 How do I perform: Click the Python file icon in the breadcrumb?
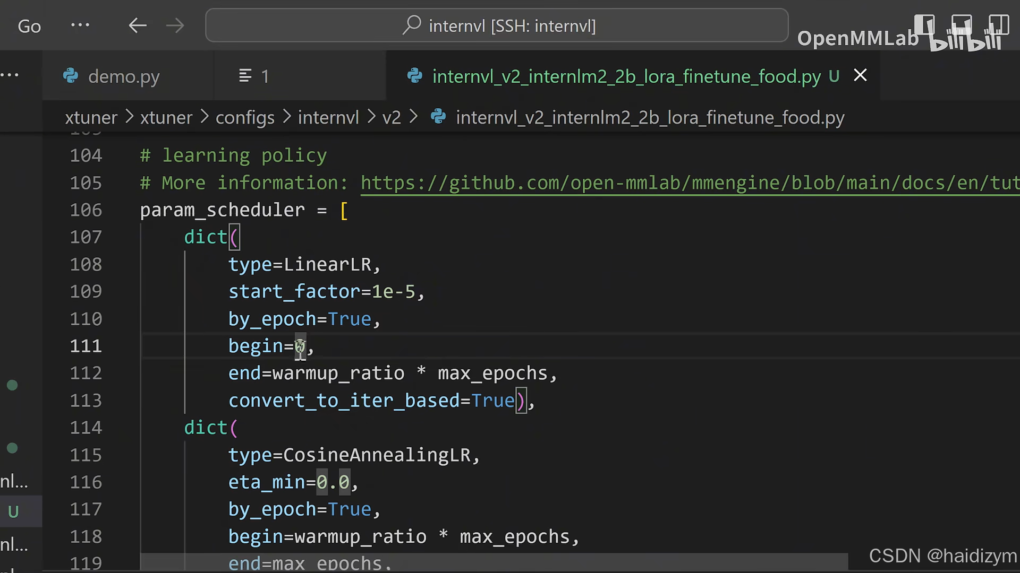pyautogui.click(x=438, y=117)
